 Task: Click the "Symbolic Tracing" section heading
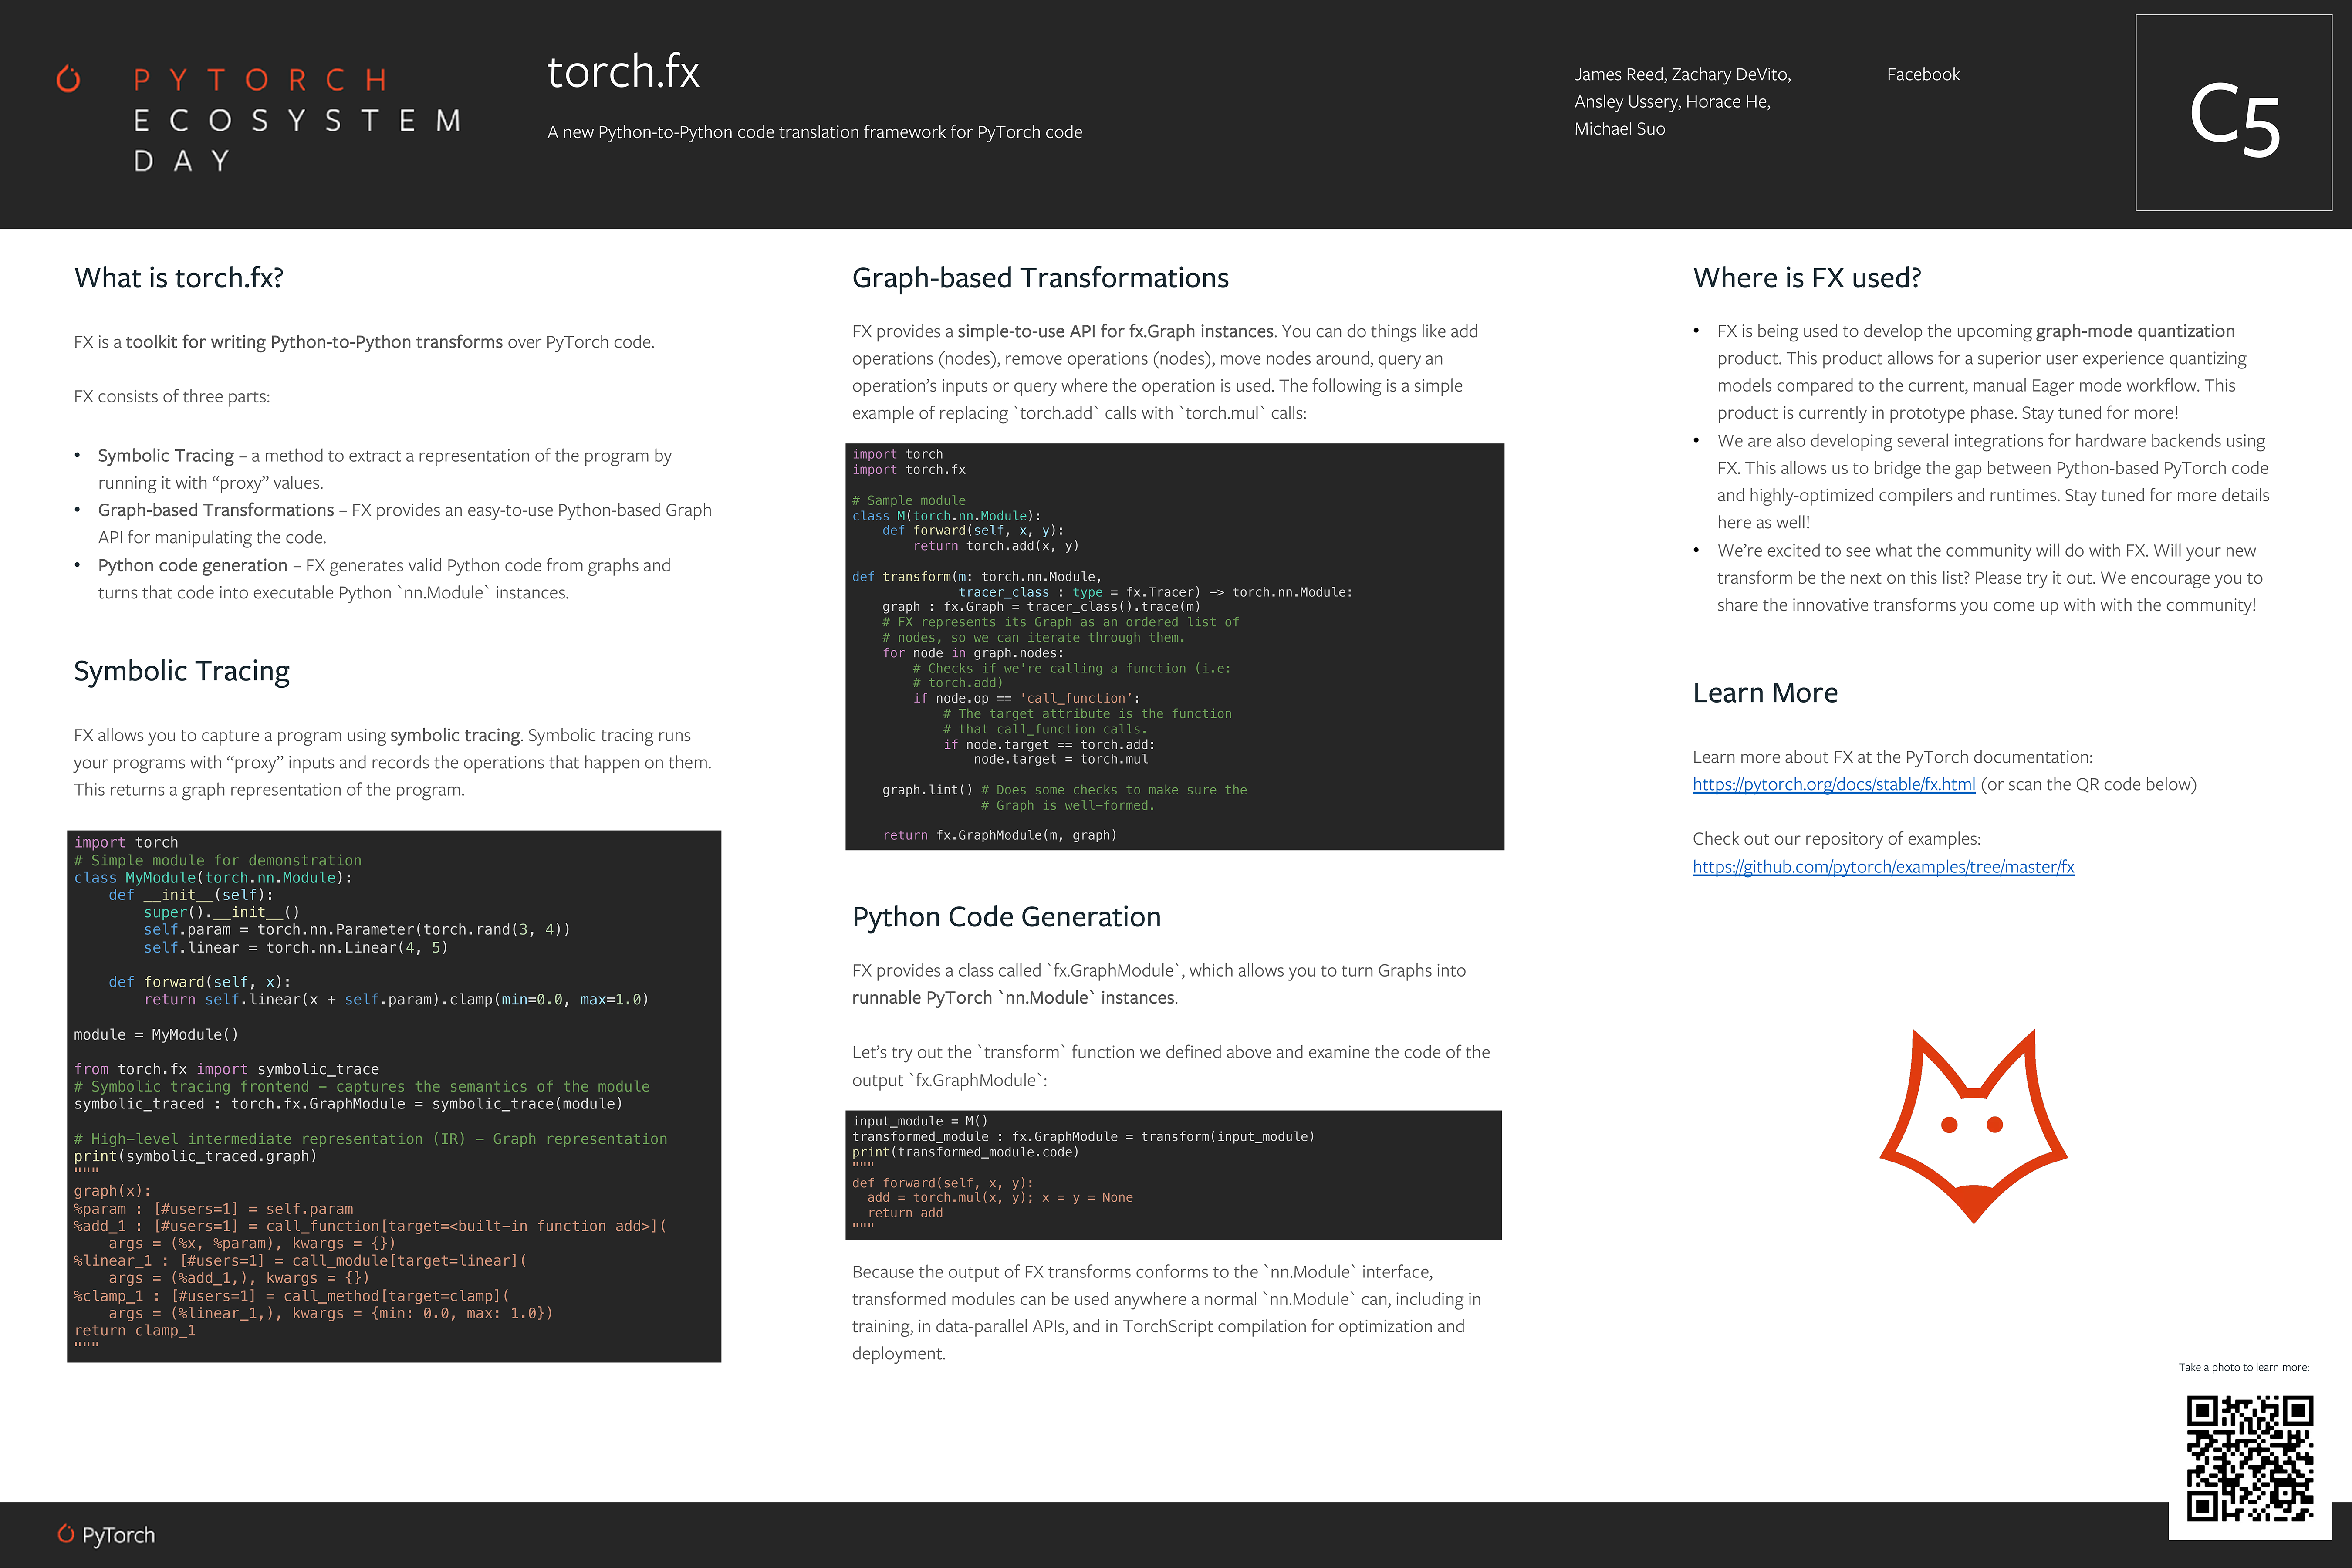pos(181,671)
